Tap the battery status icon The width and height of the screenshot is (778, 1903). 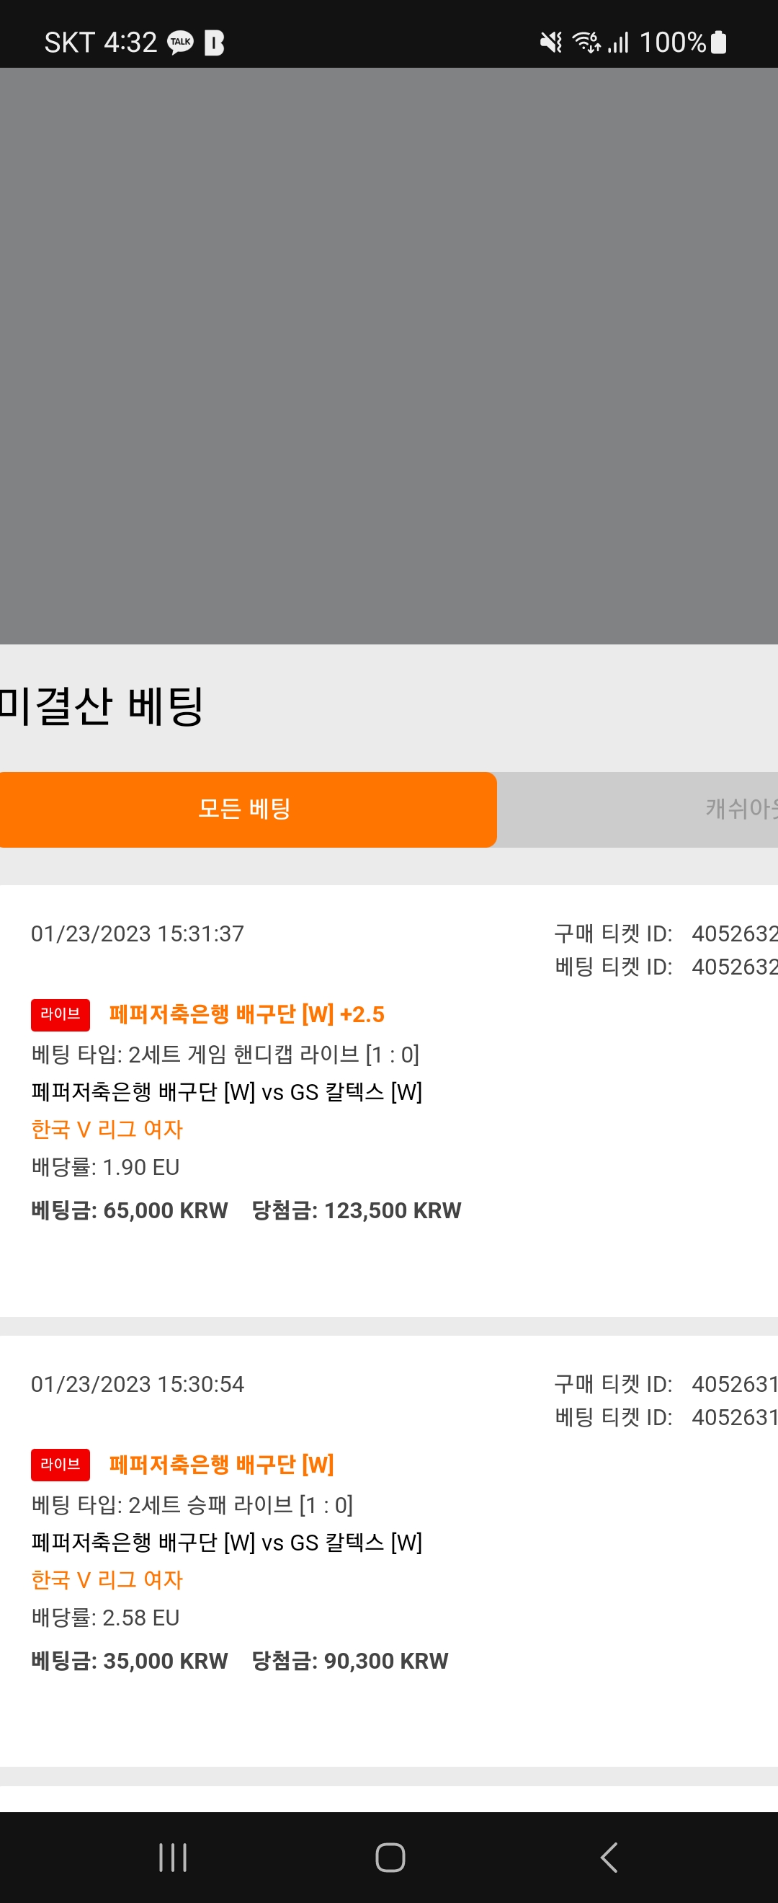tap(718, 42)
